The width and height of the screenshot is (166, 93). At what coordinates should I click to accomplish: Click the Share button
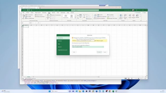tap(144, 13)
